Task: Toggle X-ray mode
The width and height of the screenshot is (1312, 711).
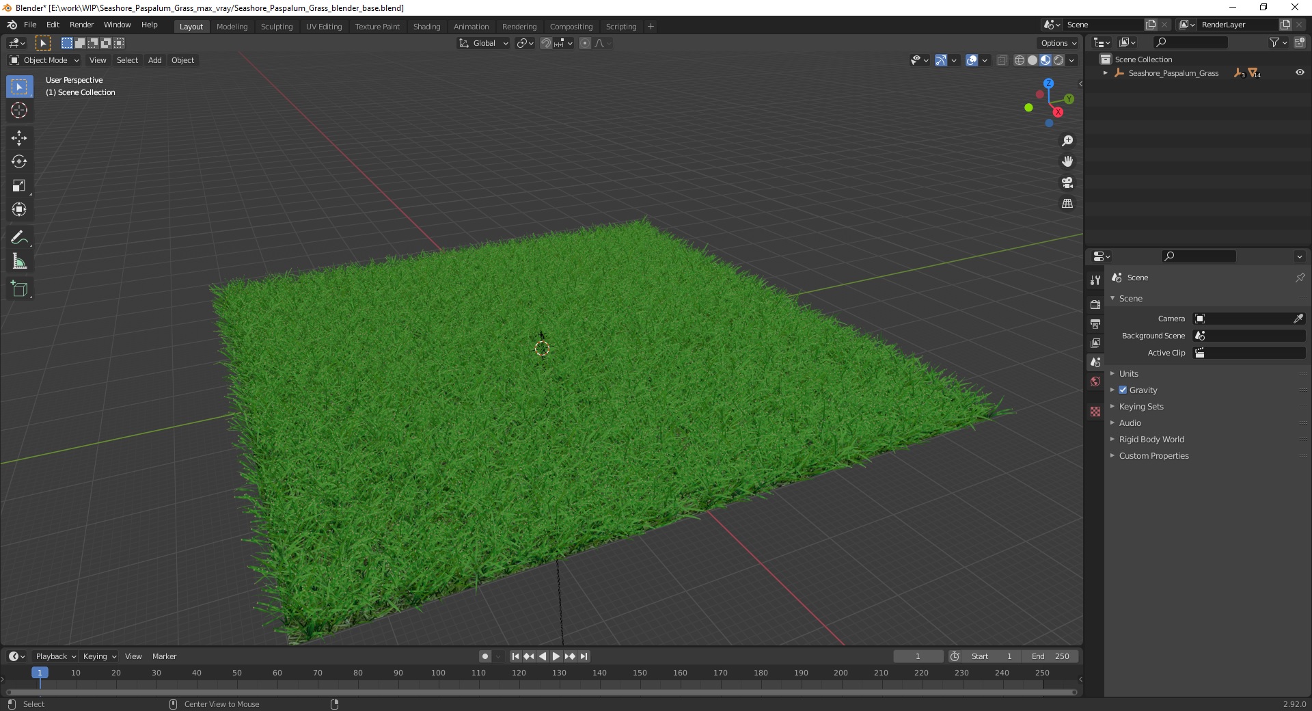Action: 1002,60
